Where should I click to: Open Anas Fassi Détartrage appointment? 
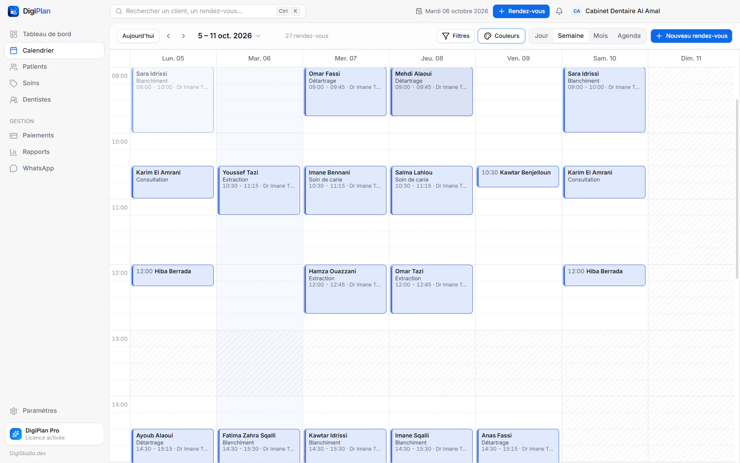[x=518, y=446]
